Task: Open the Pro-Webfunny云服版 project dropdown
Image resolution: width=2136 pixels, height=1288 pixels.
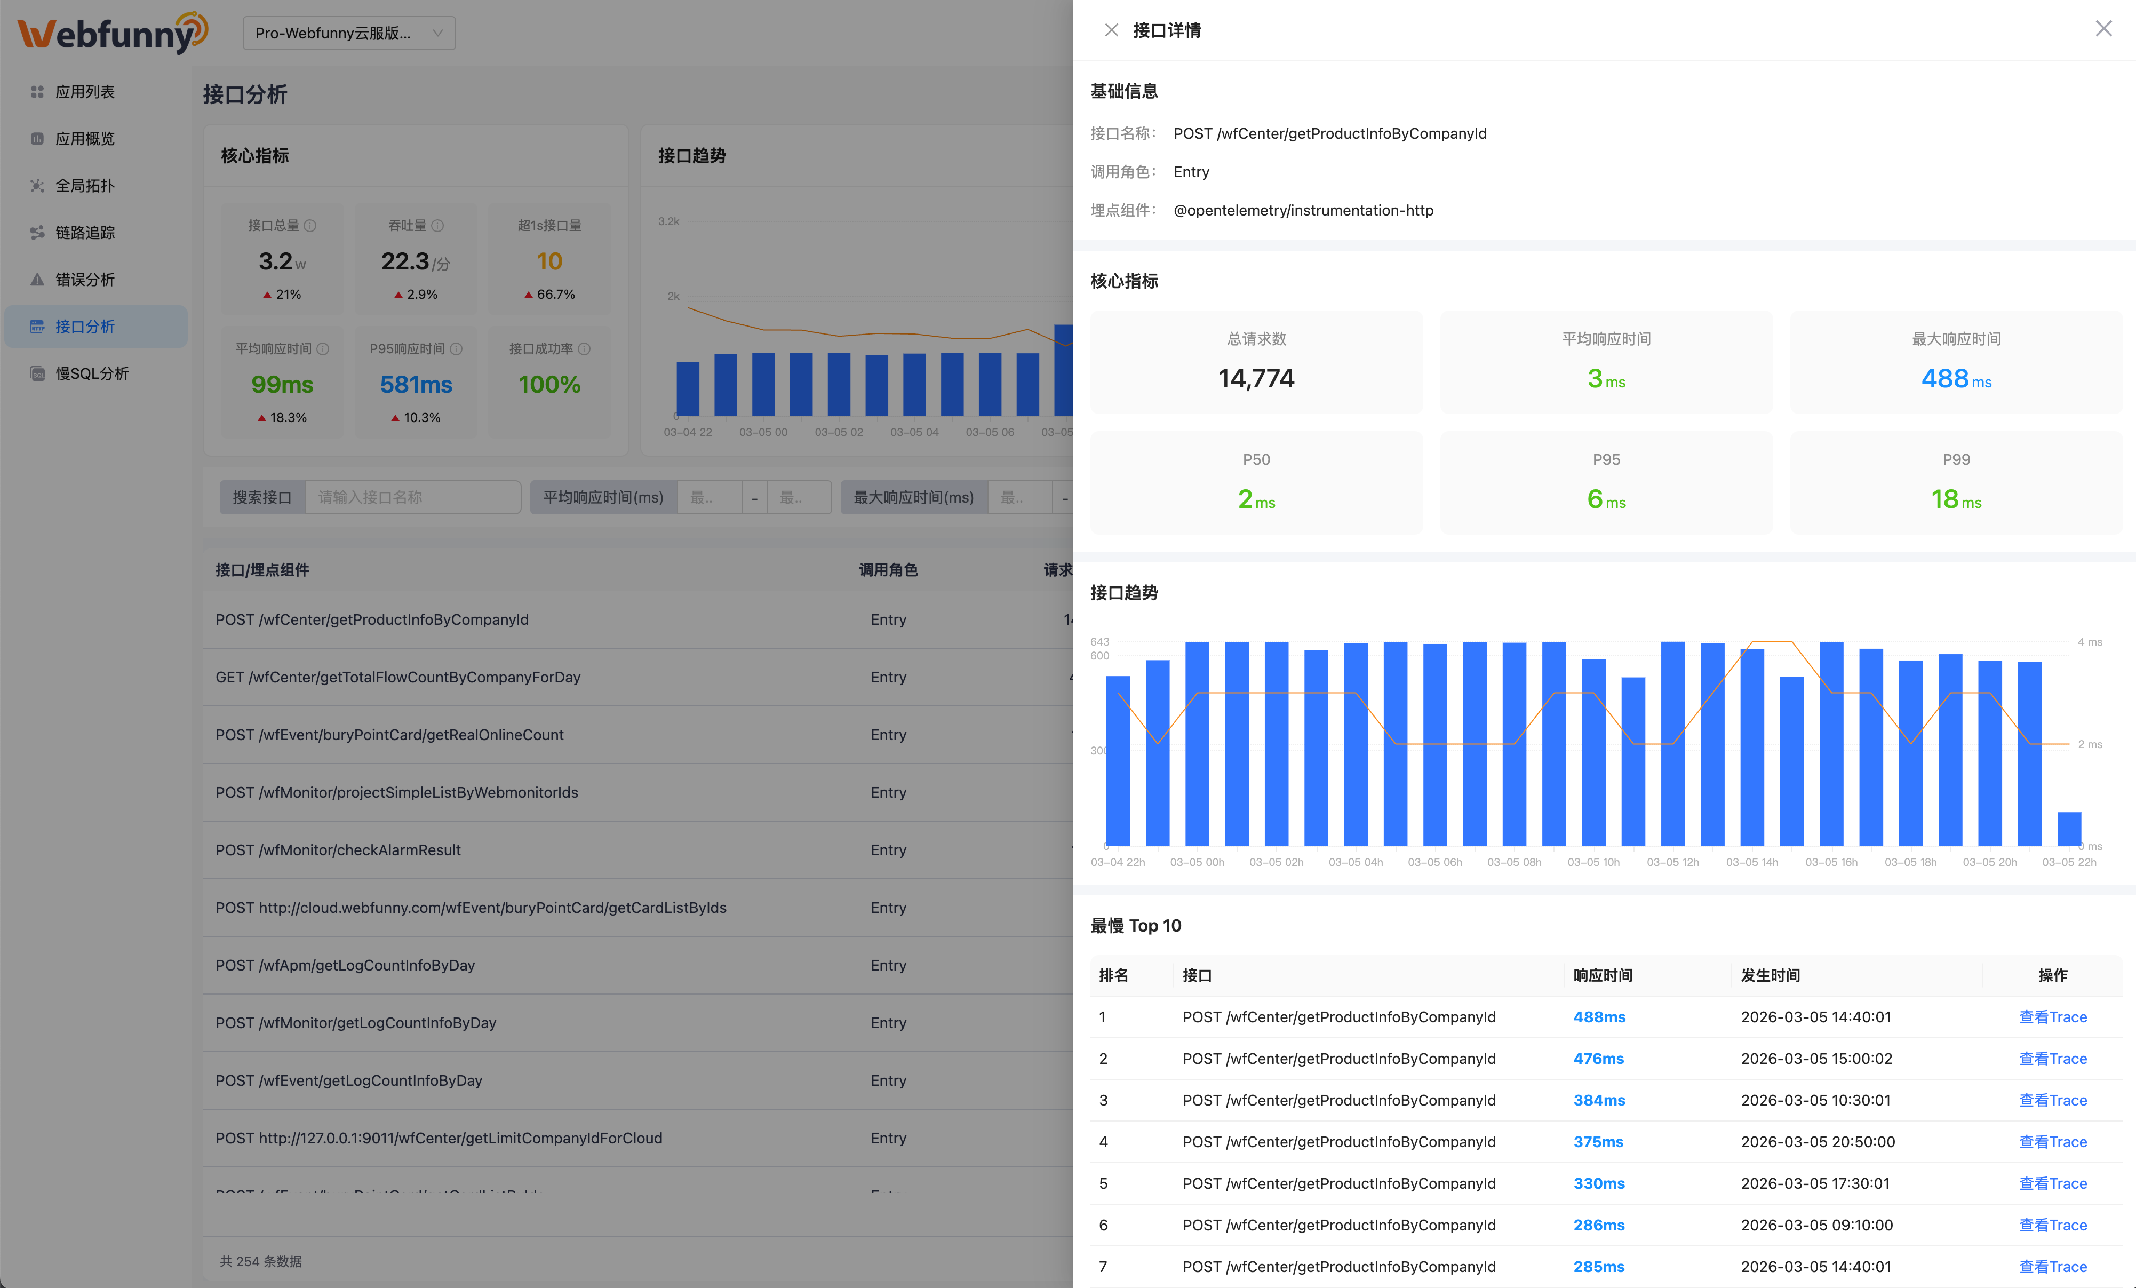Action: pyautogui.click(x=348, y=33)
